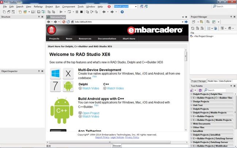The height and width of the screenshot is (148, 237).
Task: Pin the Object Inspector panel
Action: [39, 71]
